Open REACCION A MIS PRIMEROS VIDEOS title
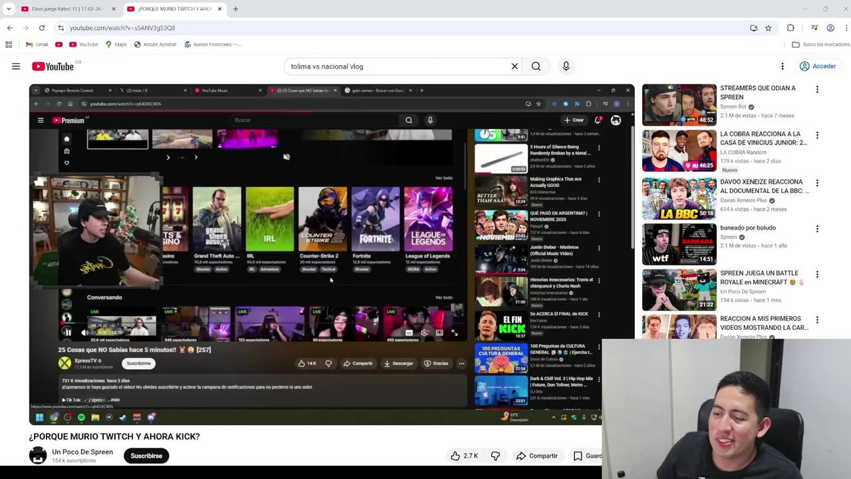The height and width of the screenshot is (479, 851). (764, 323)
